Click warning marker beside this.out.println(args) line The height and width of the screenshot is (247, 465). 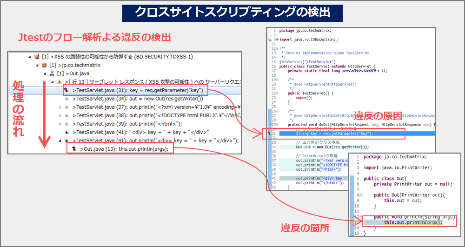point(352,222)
